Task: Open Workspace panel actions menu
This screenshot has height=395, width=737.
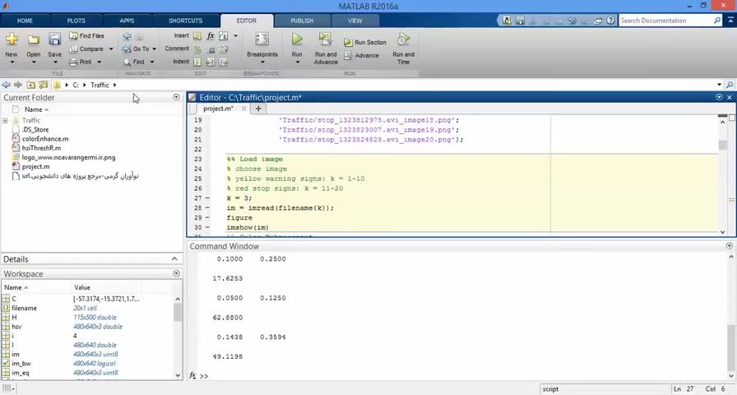Action: click(176, 273)
